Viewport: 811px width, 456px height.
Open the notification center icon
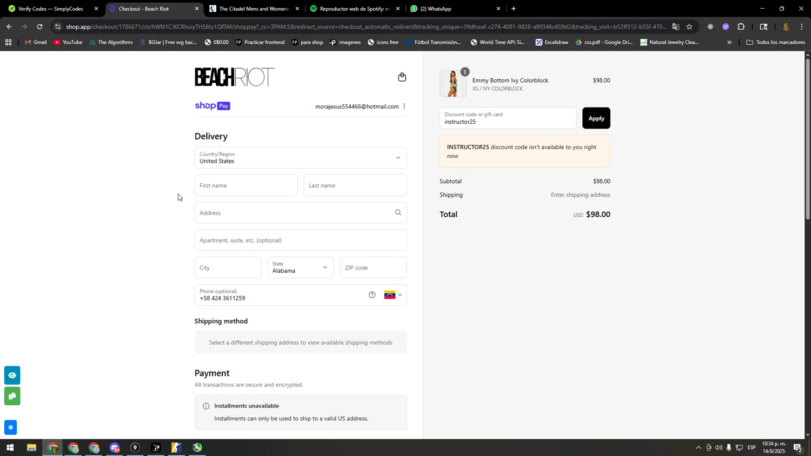(798, 447)
